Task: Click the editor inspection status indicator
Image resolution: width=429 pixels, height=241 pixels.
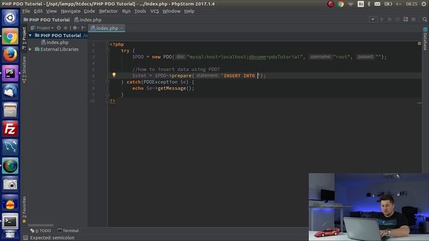Action: [419, 44]
